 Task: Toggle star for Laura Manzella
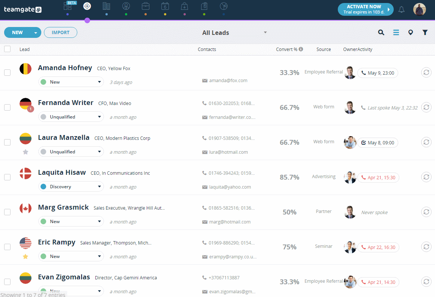tap(26, 152)
